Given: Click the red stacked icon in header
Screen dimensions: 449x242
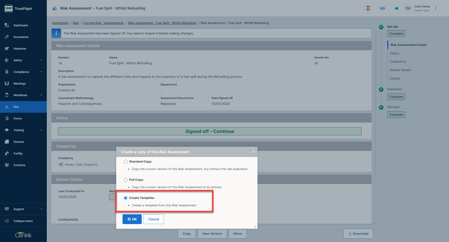Looking at the screenshot, I should point(368,8).
